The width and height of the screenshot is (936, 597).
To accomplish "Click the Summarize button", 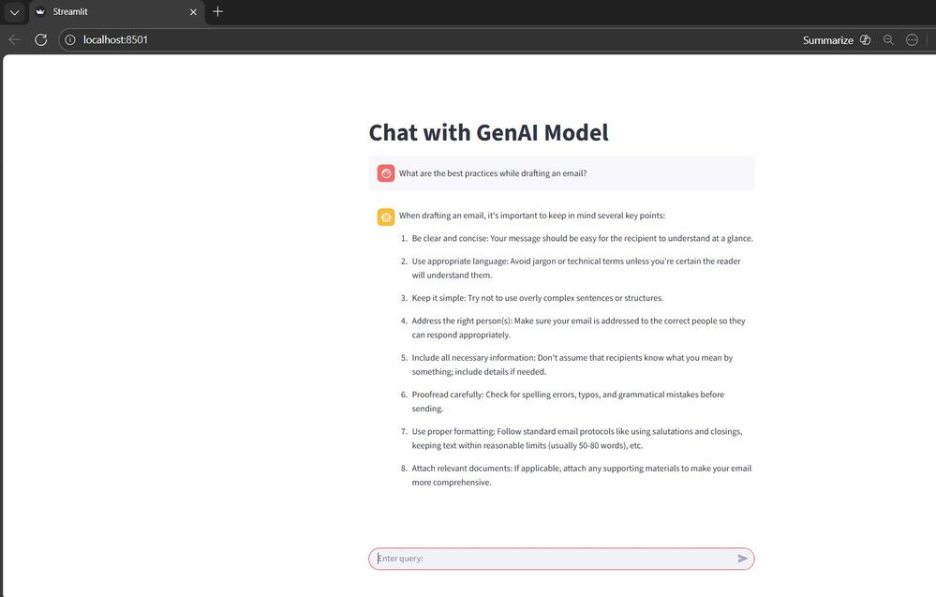I will coord(827,40).
